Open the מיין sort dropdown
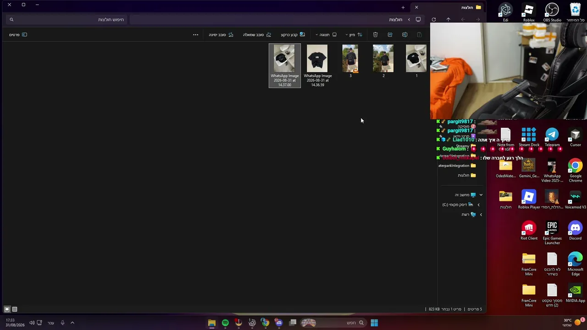 click(x=354, y=35)
